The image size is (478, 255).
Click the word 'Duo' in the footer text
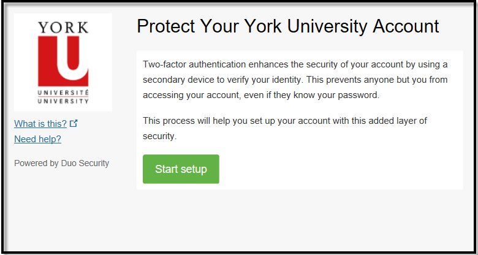[69, 163]
